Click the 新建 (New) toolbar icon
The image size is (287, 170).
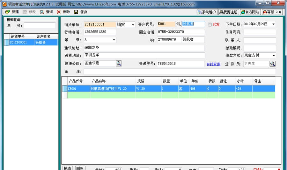click(x=8, y=12)
